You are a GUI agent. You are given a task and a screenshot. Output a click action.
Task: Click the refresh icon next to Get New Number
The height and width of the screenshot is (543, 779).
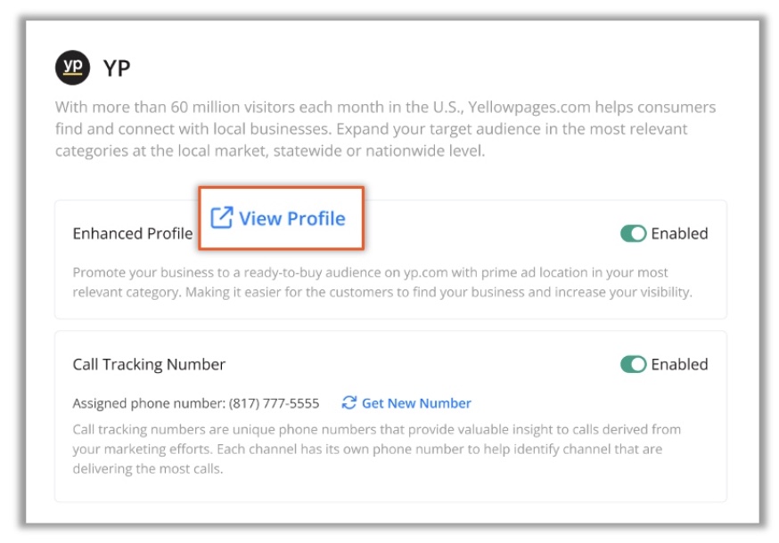point(348,402)
